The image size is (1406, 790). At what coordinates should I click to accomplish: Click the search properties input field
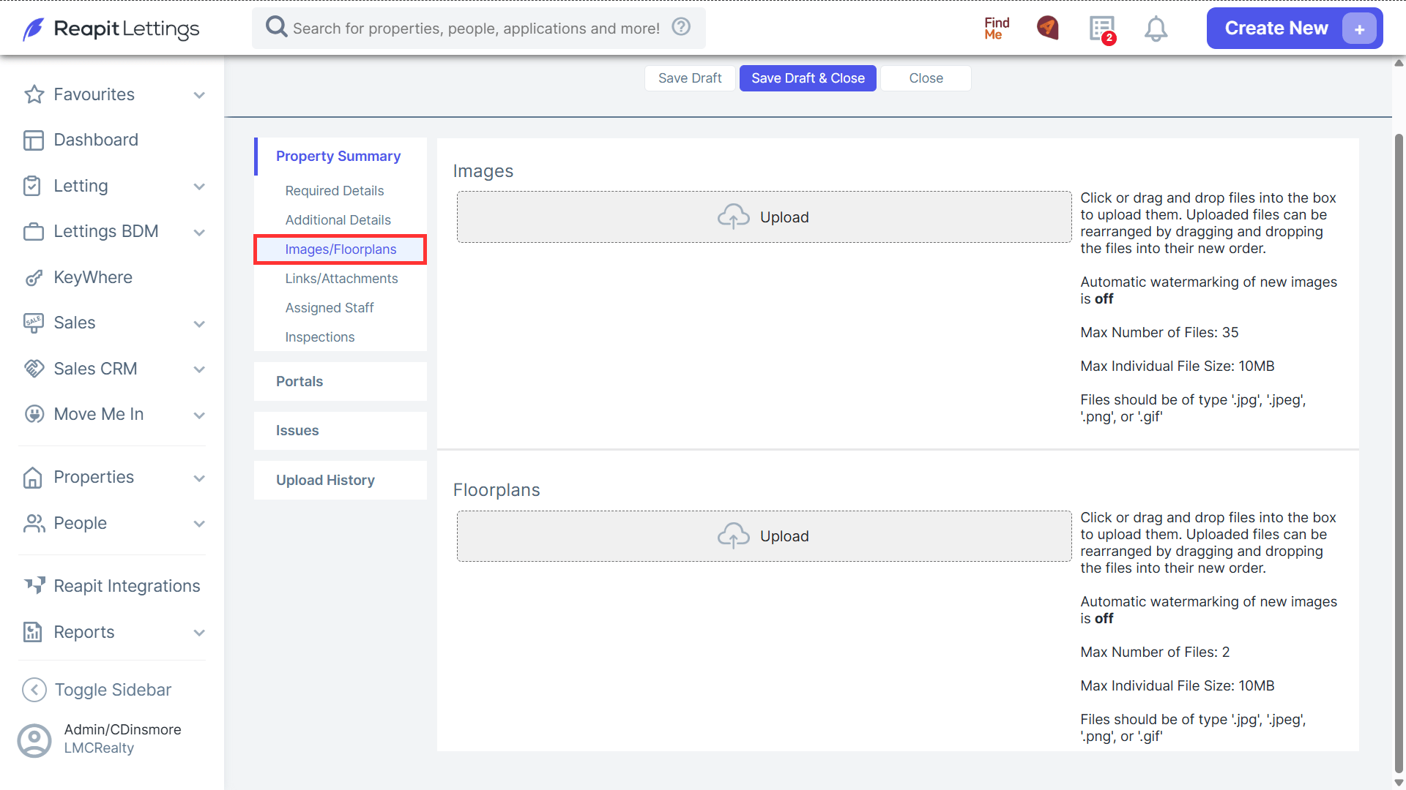click(476, 28)
